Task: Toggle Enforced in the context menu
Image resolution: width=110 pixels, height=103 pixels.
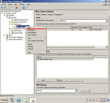Action: (36, 30)
